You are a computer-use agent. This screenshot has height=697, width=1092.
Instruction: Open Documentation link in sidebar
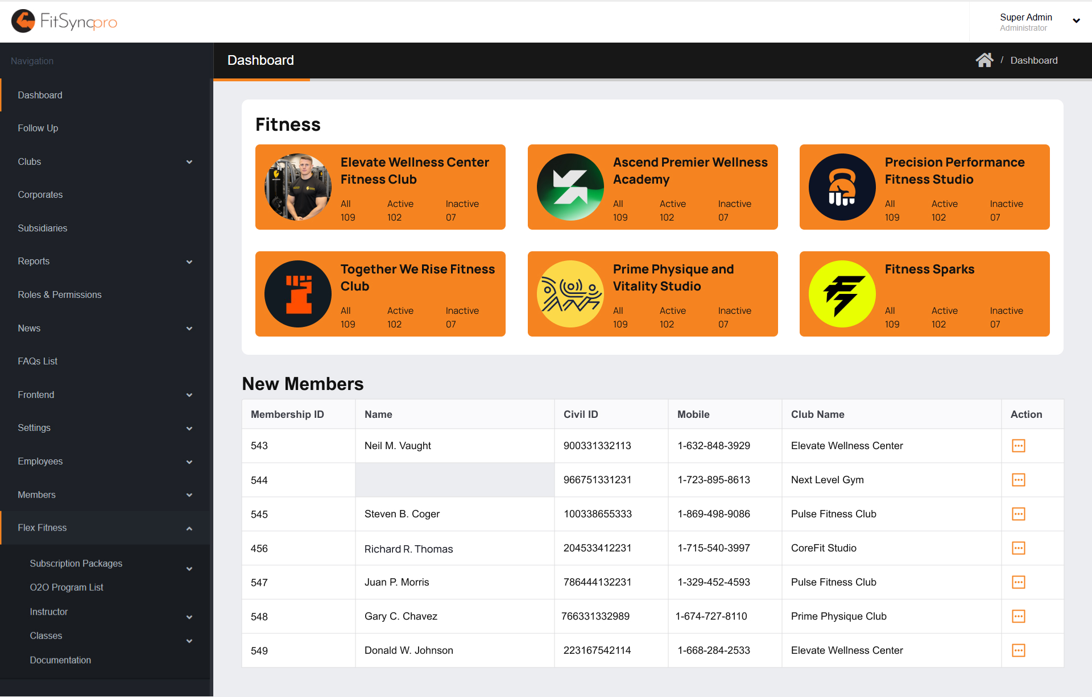click(60, 660)
